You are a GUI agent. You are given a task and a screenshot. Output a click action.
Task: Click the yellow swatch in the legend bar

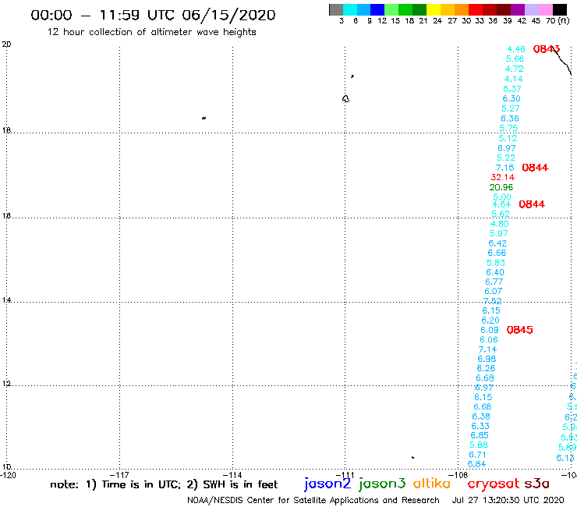pos(434,9)
